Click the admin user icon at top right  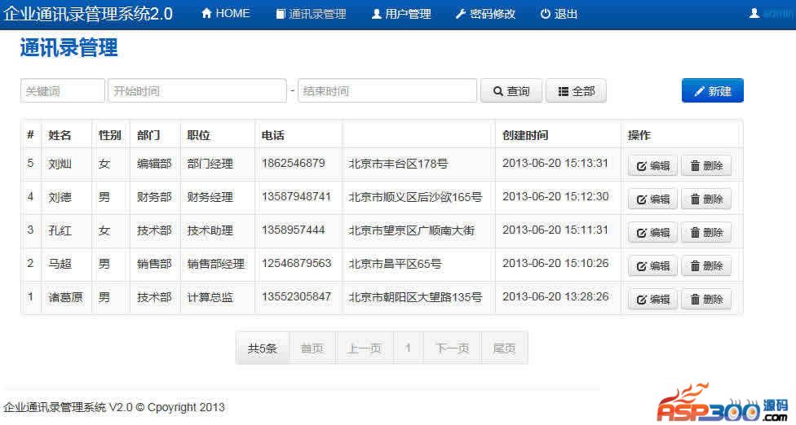(754, 14)
